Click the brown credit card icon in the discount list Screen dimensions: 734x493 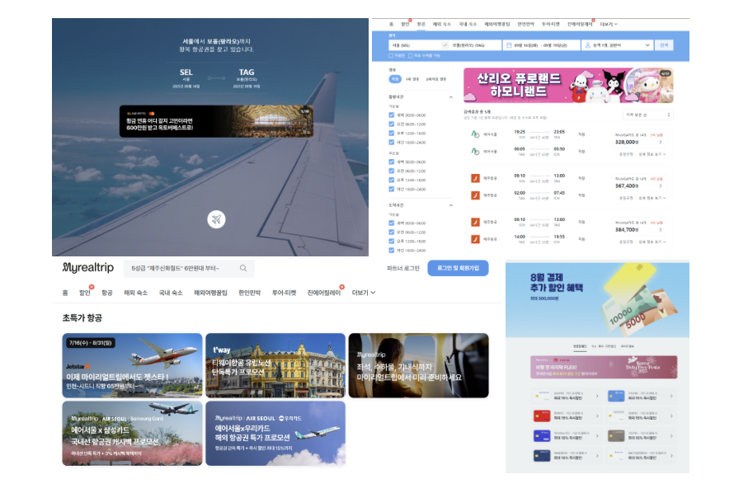616,436
